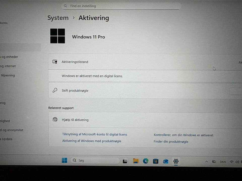Collapse the Hjælp til aktivering section
The height and width of the screenshot is (181, 242).
pyautogui.click(x=145, y=120)
